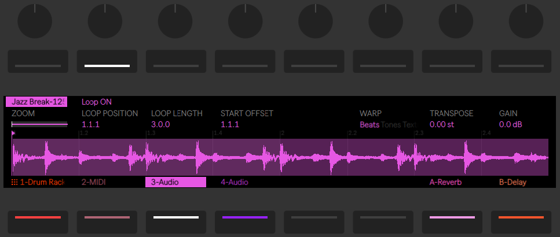Click the dusty pink lower button under 2-MIDI
Screen dimensions: 560x237
107,221
